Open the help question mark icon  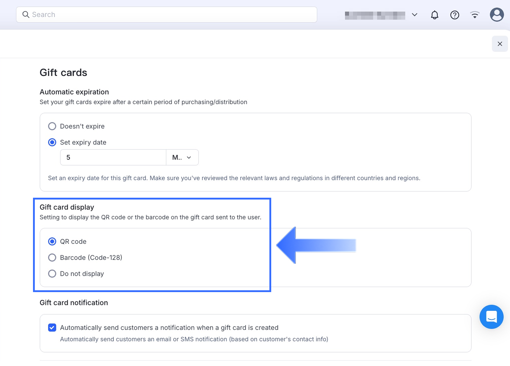(454, 15)
